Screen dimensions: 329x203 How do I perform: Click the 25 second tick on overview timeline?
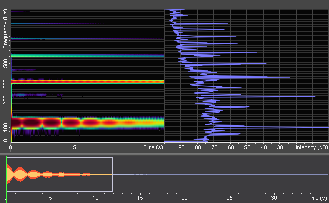230,197
